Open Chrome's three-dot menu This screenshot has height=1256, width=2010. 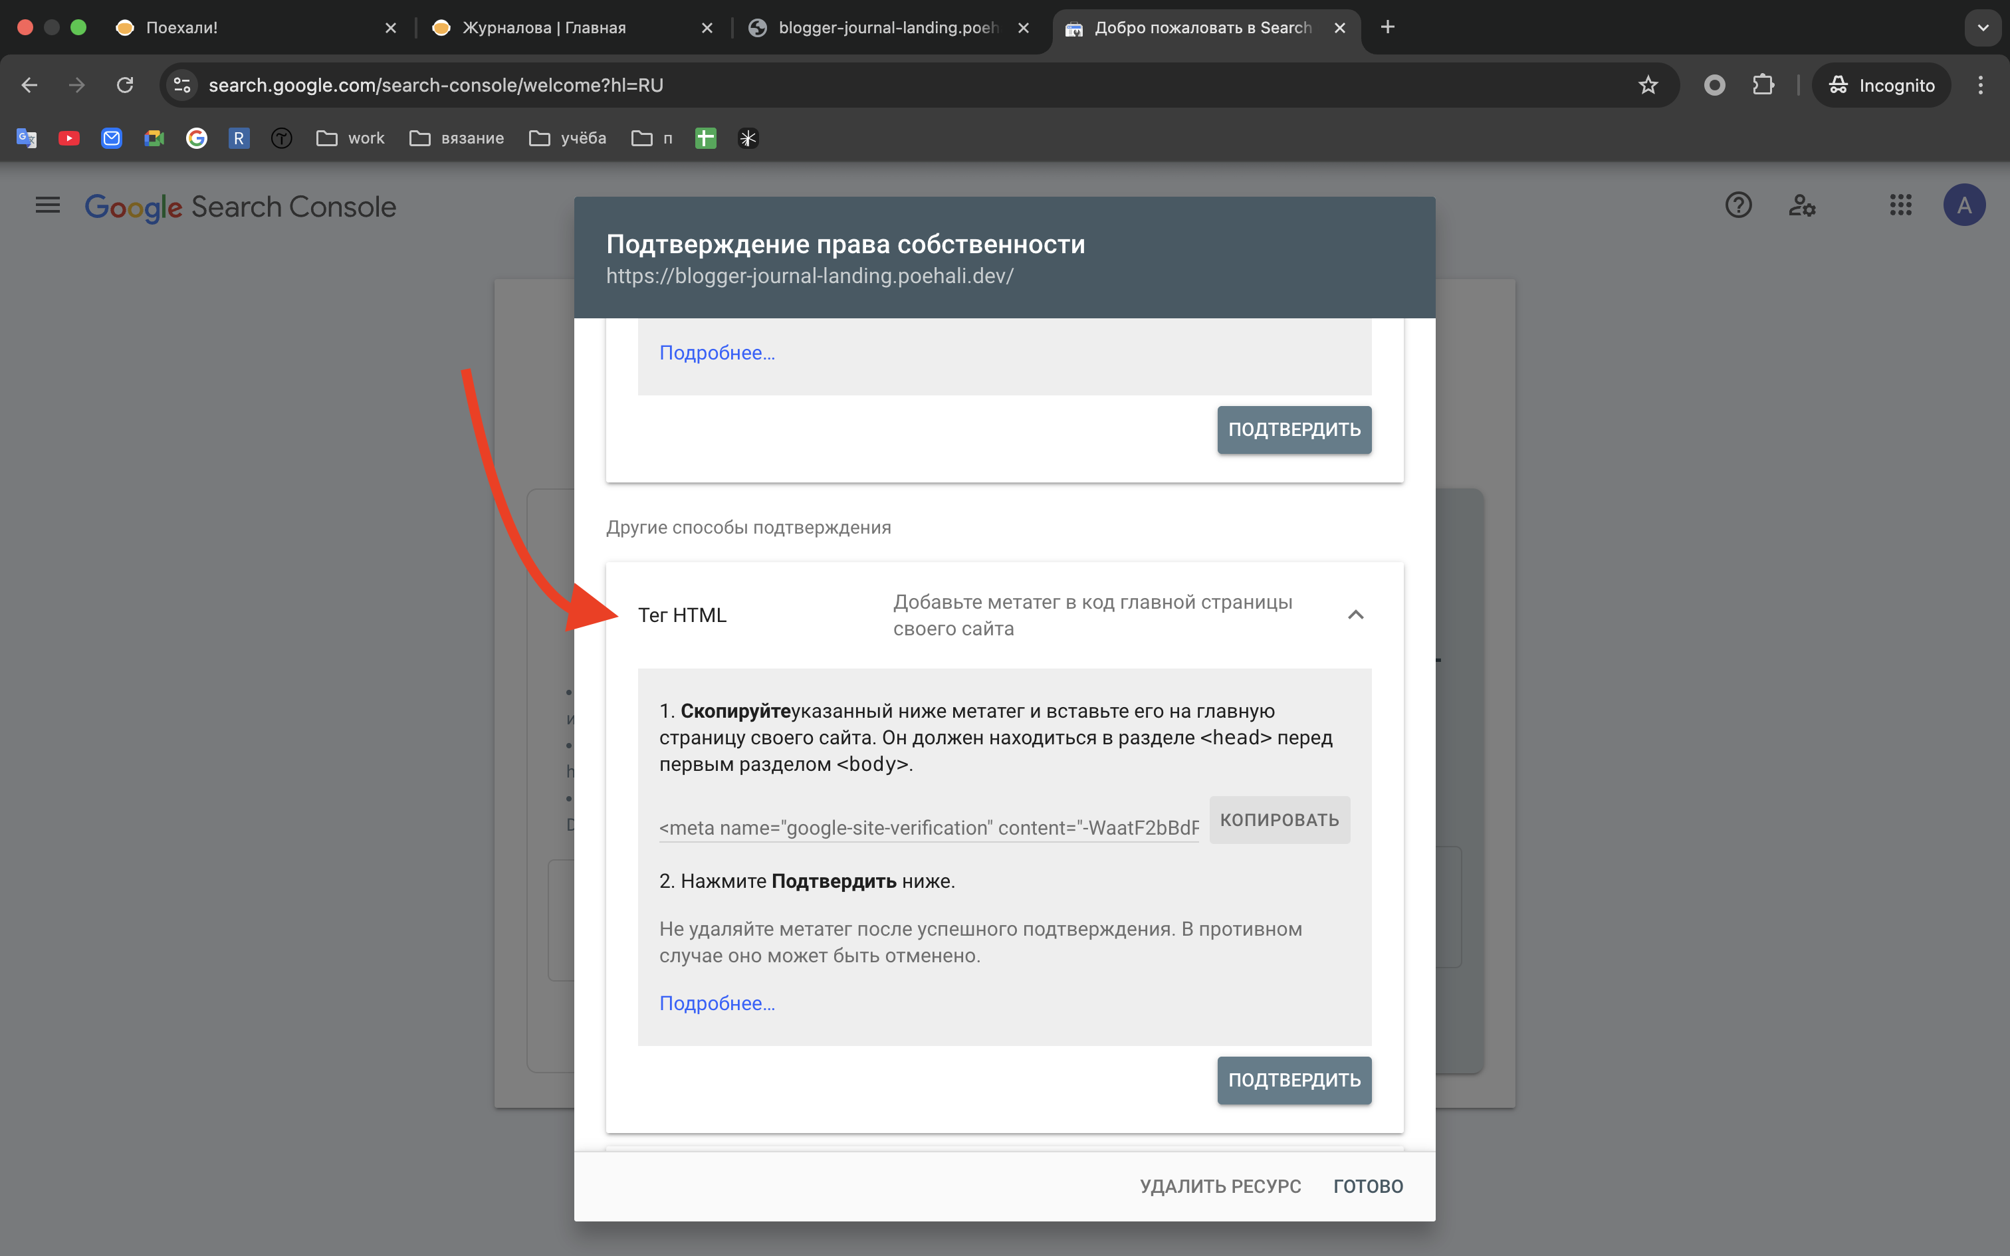tap(1980, 85)
